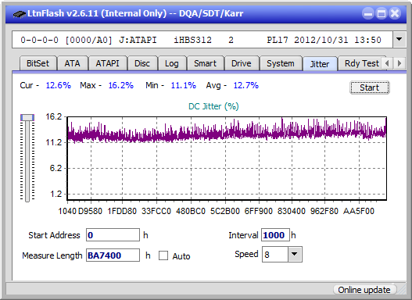Click the LtnFlash chip icon in title bar
This screenshot has width=412, height=300.
pos(19,13)
